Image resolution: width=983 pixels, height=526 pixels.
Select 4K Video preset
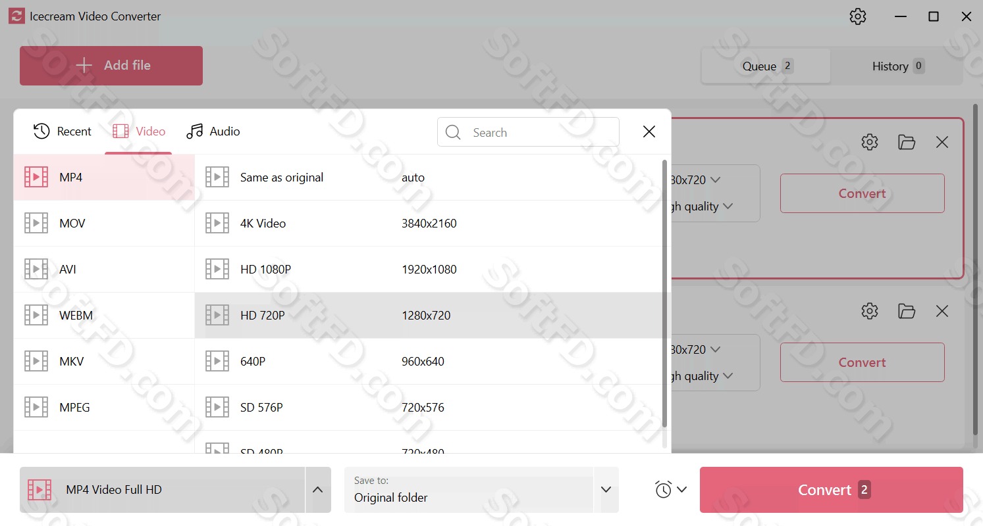428,224
